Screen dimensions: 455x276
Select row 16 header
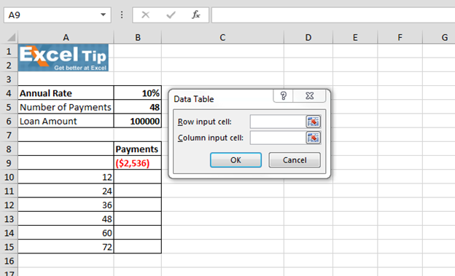(9, 261)
